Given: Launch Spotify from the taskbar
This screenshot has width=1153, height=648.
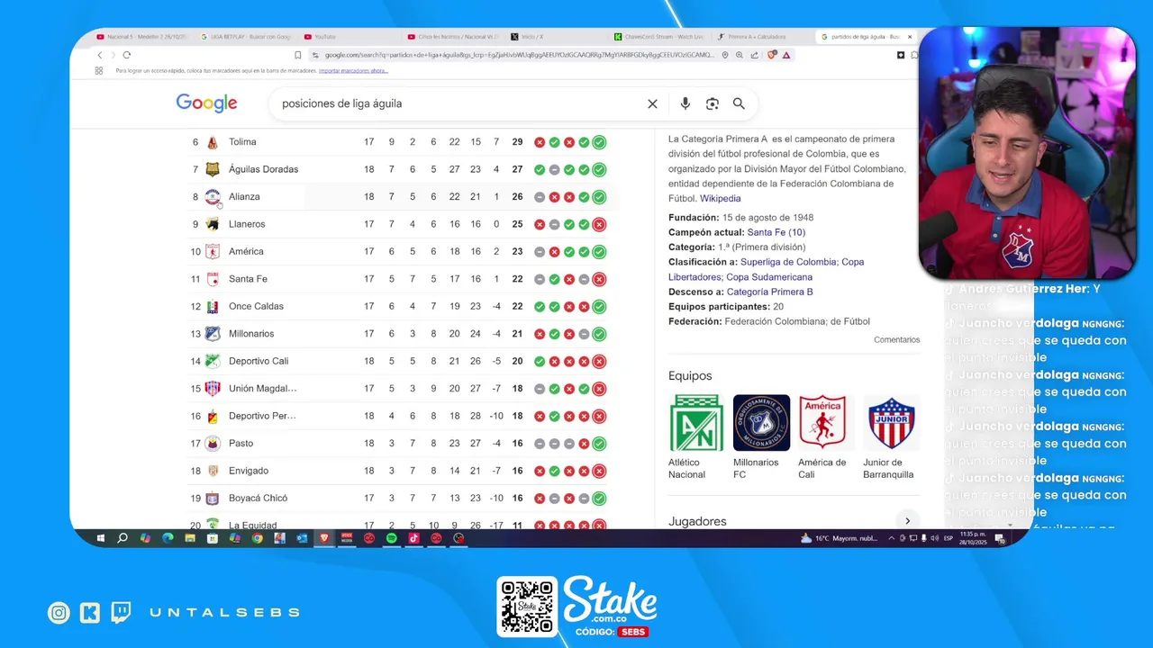Looking at the screenshot, I should pos(392,538).
